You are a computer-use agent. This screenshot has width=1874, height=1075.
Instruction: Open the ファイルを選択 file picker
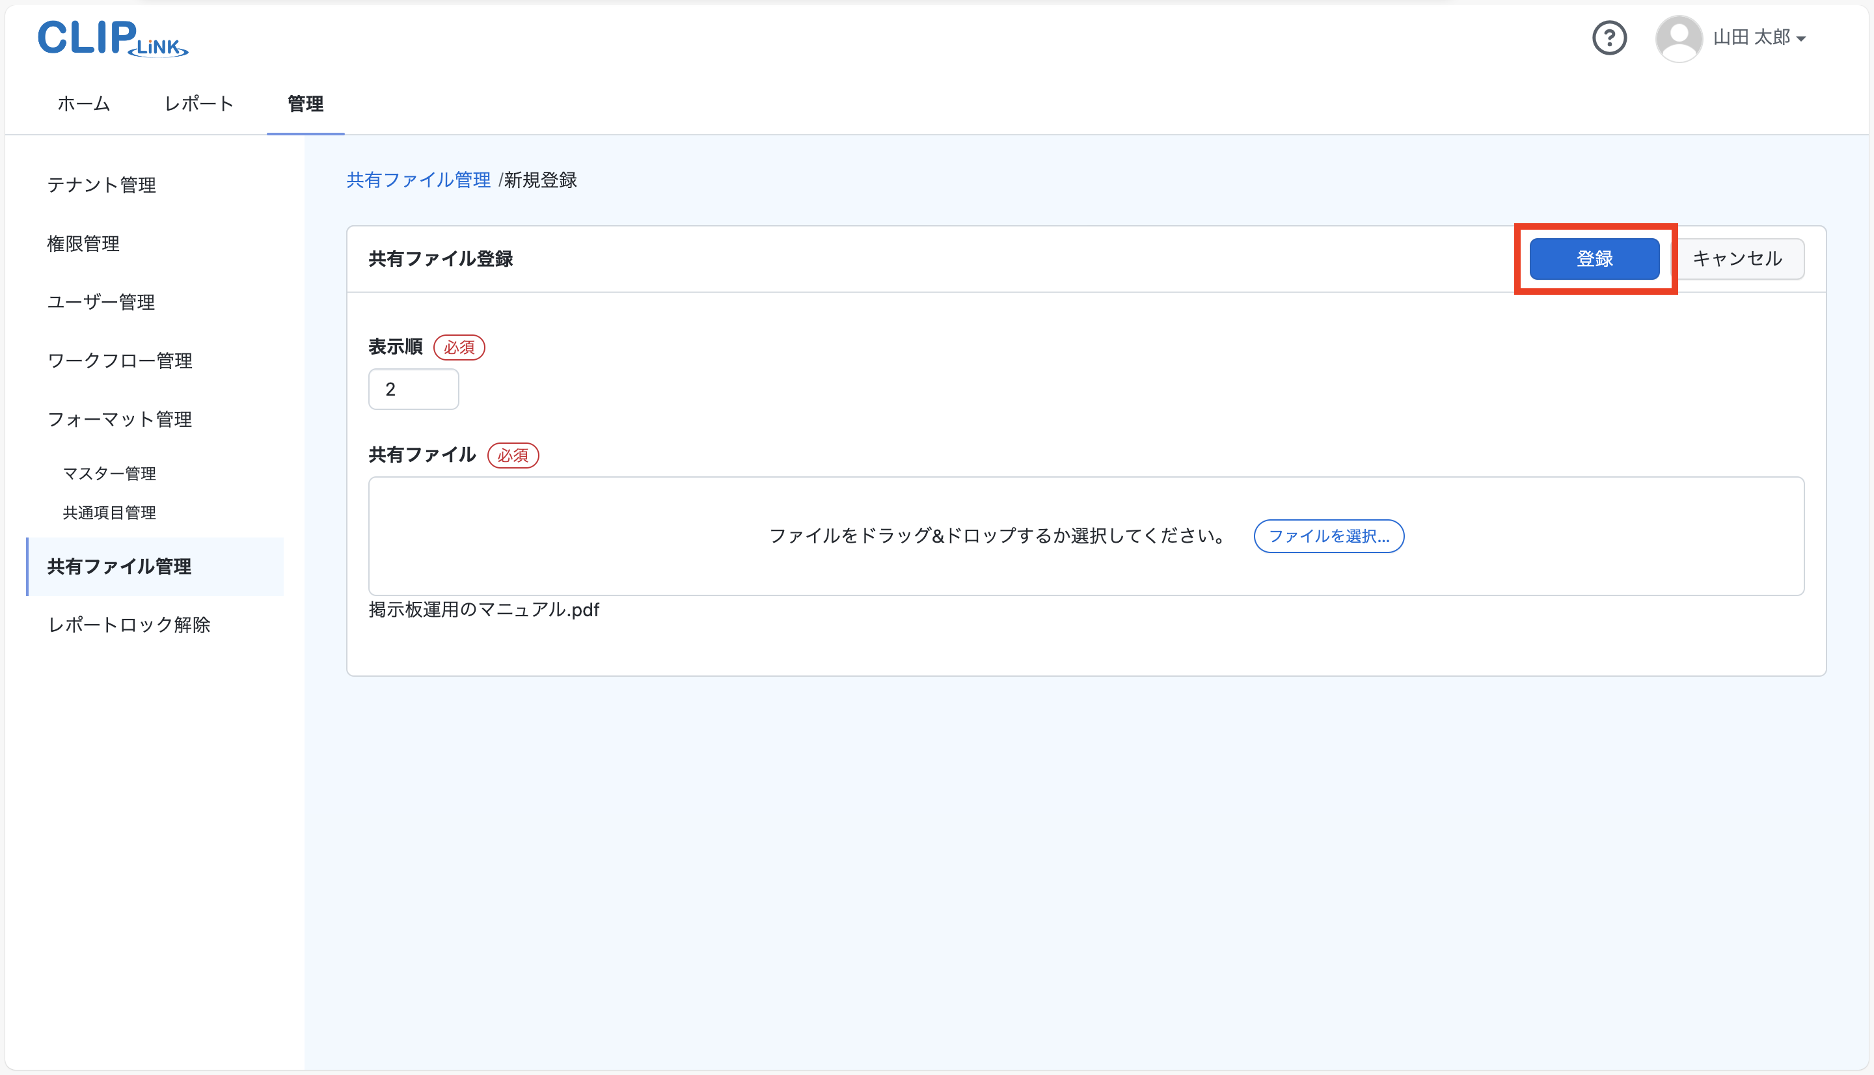click(1328, 537)
